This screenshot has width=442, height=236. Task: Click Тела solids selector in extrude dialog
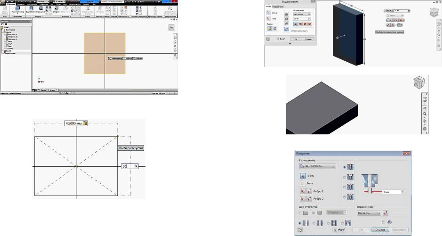tap(268, 19)
